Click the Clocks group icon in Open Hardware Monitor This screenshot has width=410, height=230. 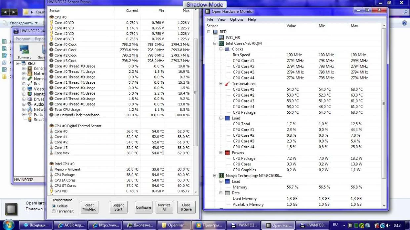coord(227,49)
